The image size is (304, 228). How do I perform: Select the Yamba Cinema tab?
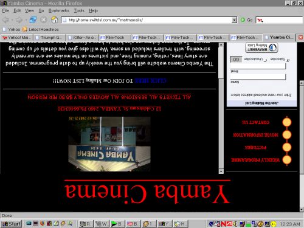(279, 37)
